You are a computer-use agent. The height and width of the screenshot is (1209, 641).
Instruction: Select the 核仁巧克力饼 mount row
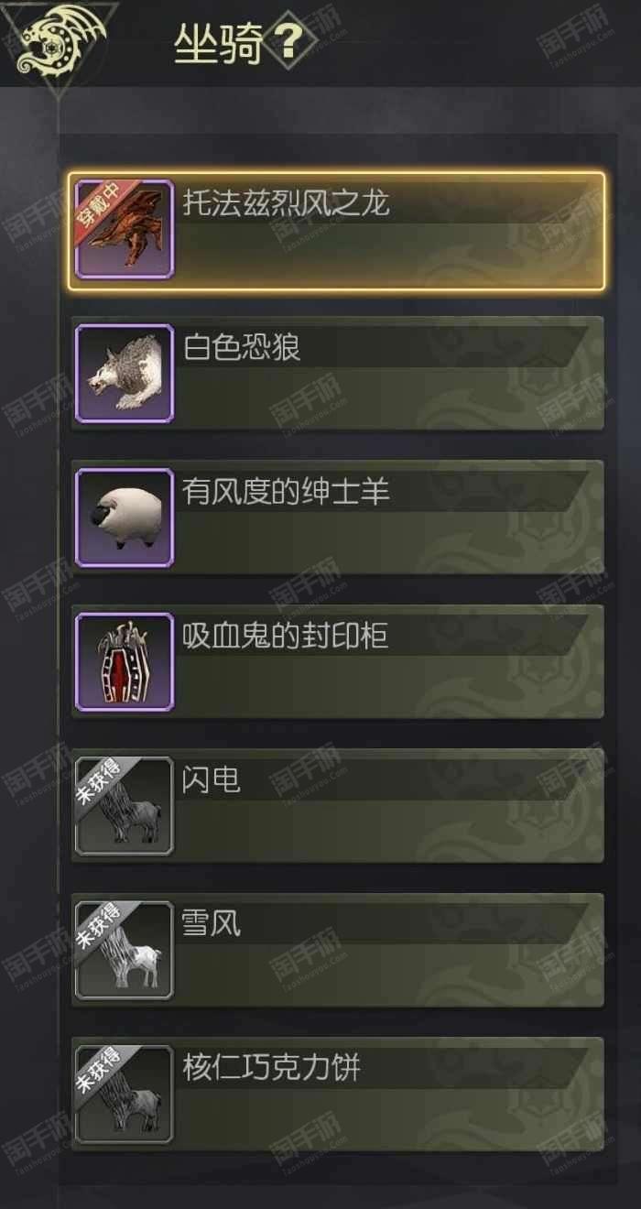coord(337,1094)
